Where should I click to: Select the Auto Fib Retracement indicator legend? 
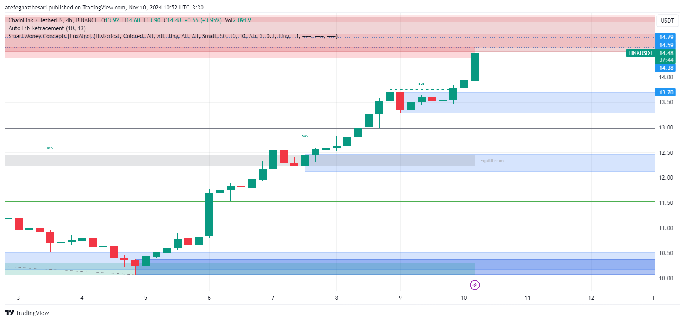[x=47, y=28]
